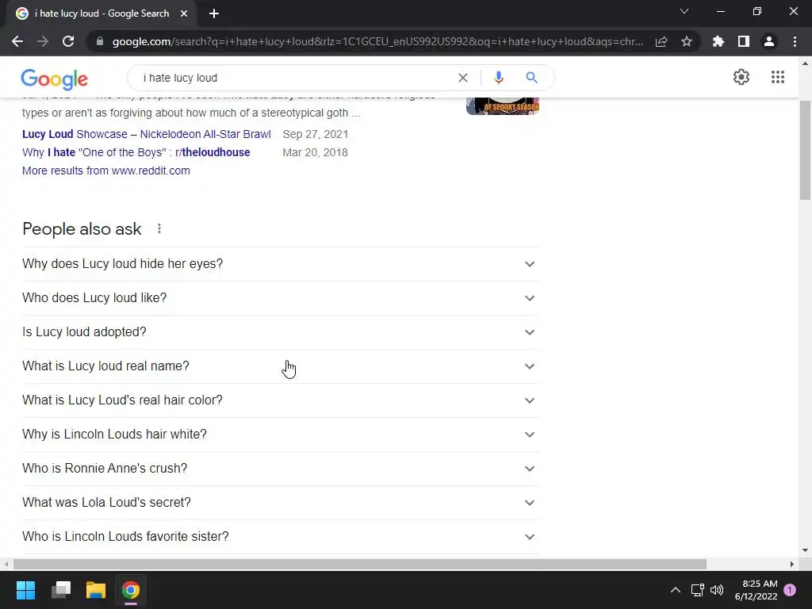Show hidden system tray icons
This screenshot has width=812, height=609.
click(x=676, y=590)
